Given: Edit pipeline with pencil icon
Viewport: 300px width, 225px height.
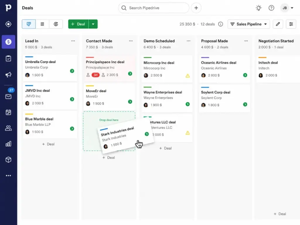Looking at the screenshot, I should coord(278,24).
